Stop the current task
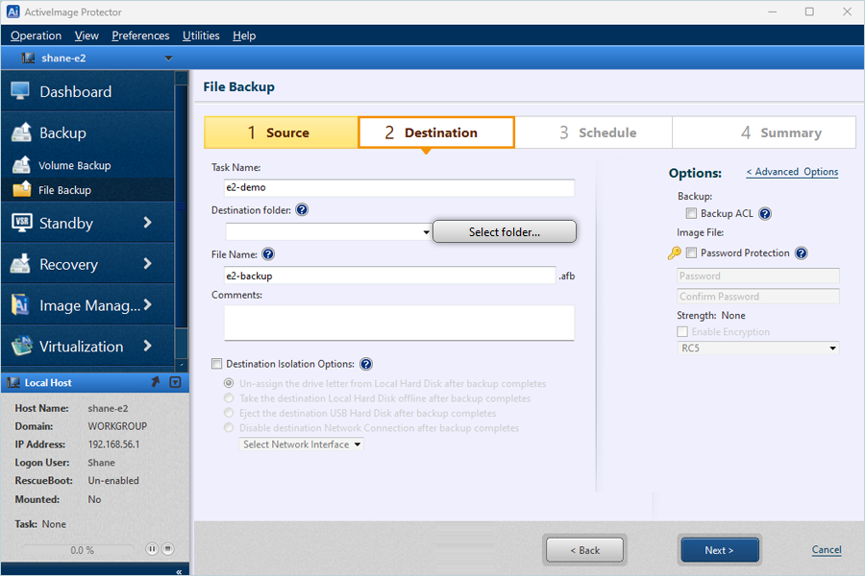 coord(168,549)
